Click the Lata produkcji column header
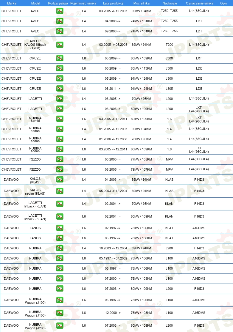Screen dimensions: 233x332 point(113,3)
